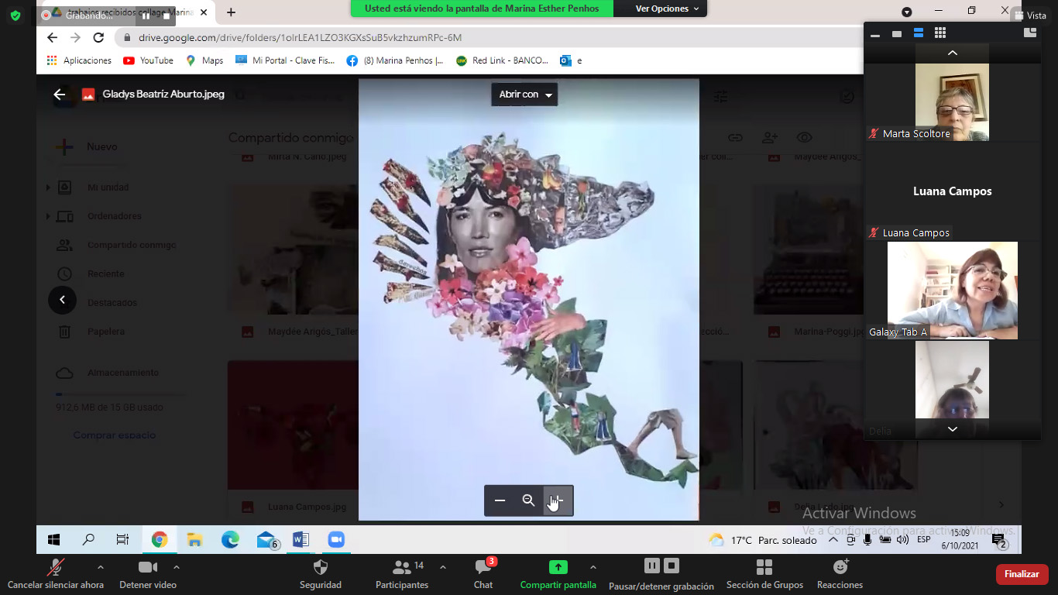This screenshot has width=1058, height=595.
Task: Open Sección de Grupos breakout rooms
Action: [764, 567]
